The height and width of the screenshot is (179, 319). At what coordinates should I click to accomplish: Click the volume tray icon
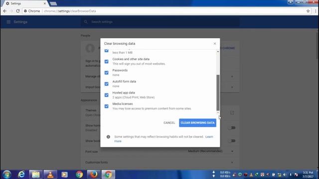click(285, 175)
